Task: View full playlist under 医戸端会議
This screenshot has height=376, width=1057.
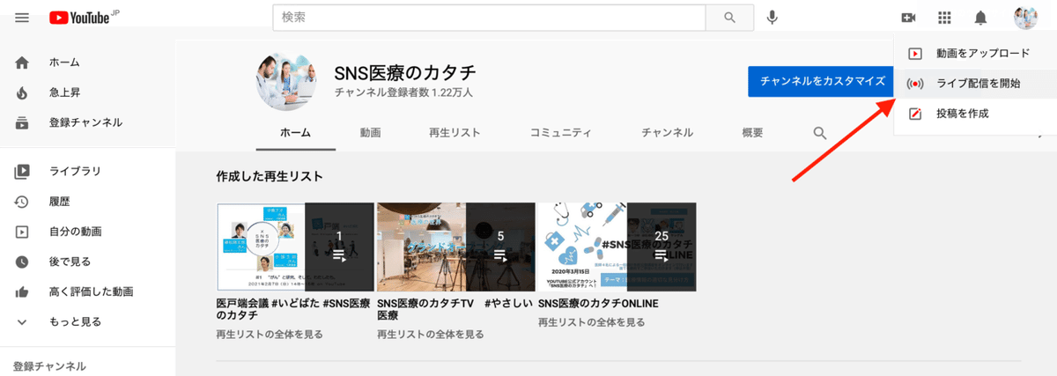Action: 270,335
